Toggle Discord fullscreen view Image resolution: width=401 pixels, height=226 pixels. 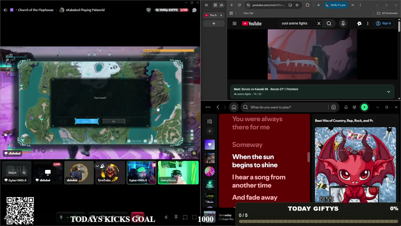[x=195, y=217]
